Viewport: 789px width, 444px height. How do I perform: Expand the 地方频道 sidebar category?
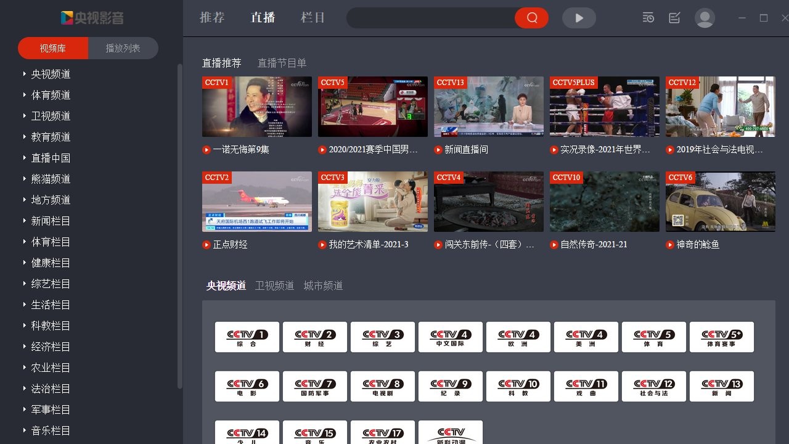(x=51, y=200)
